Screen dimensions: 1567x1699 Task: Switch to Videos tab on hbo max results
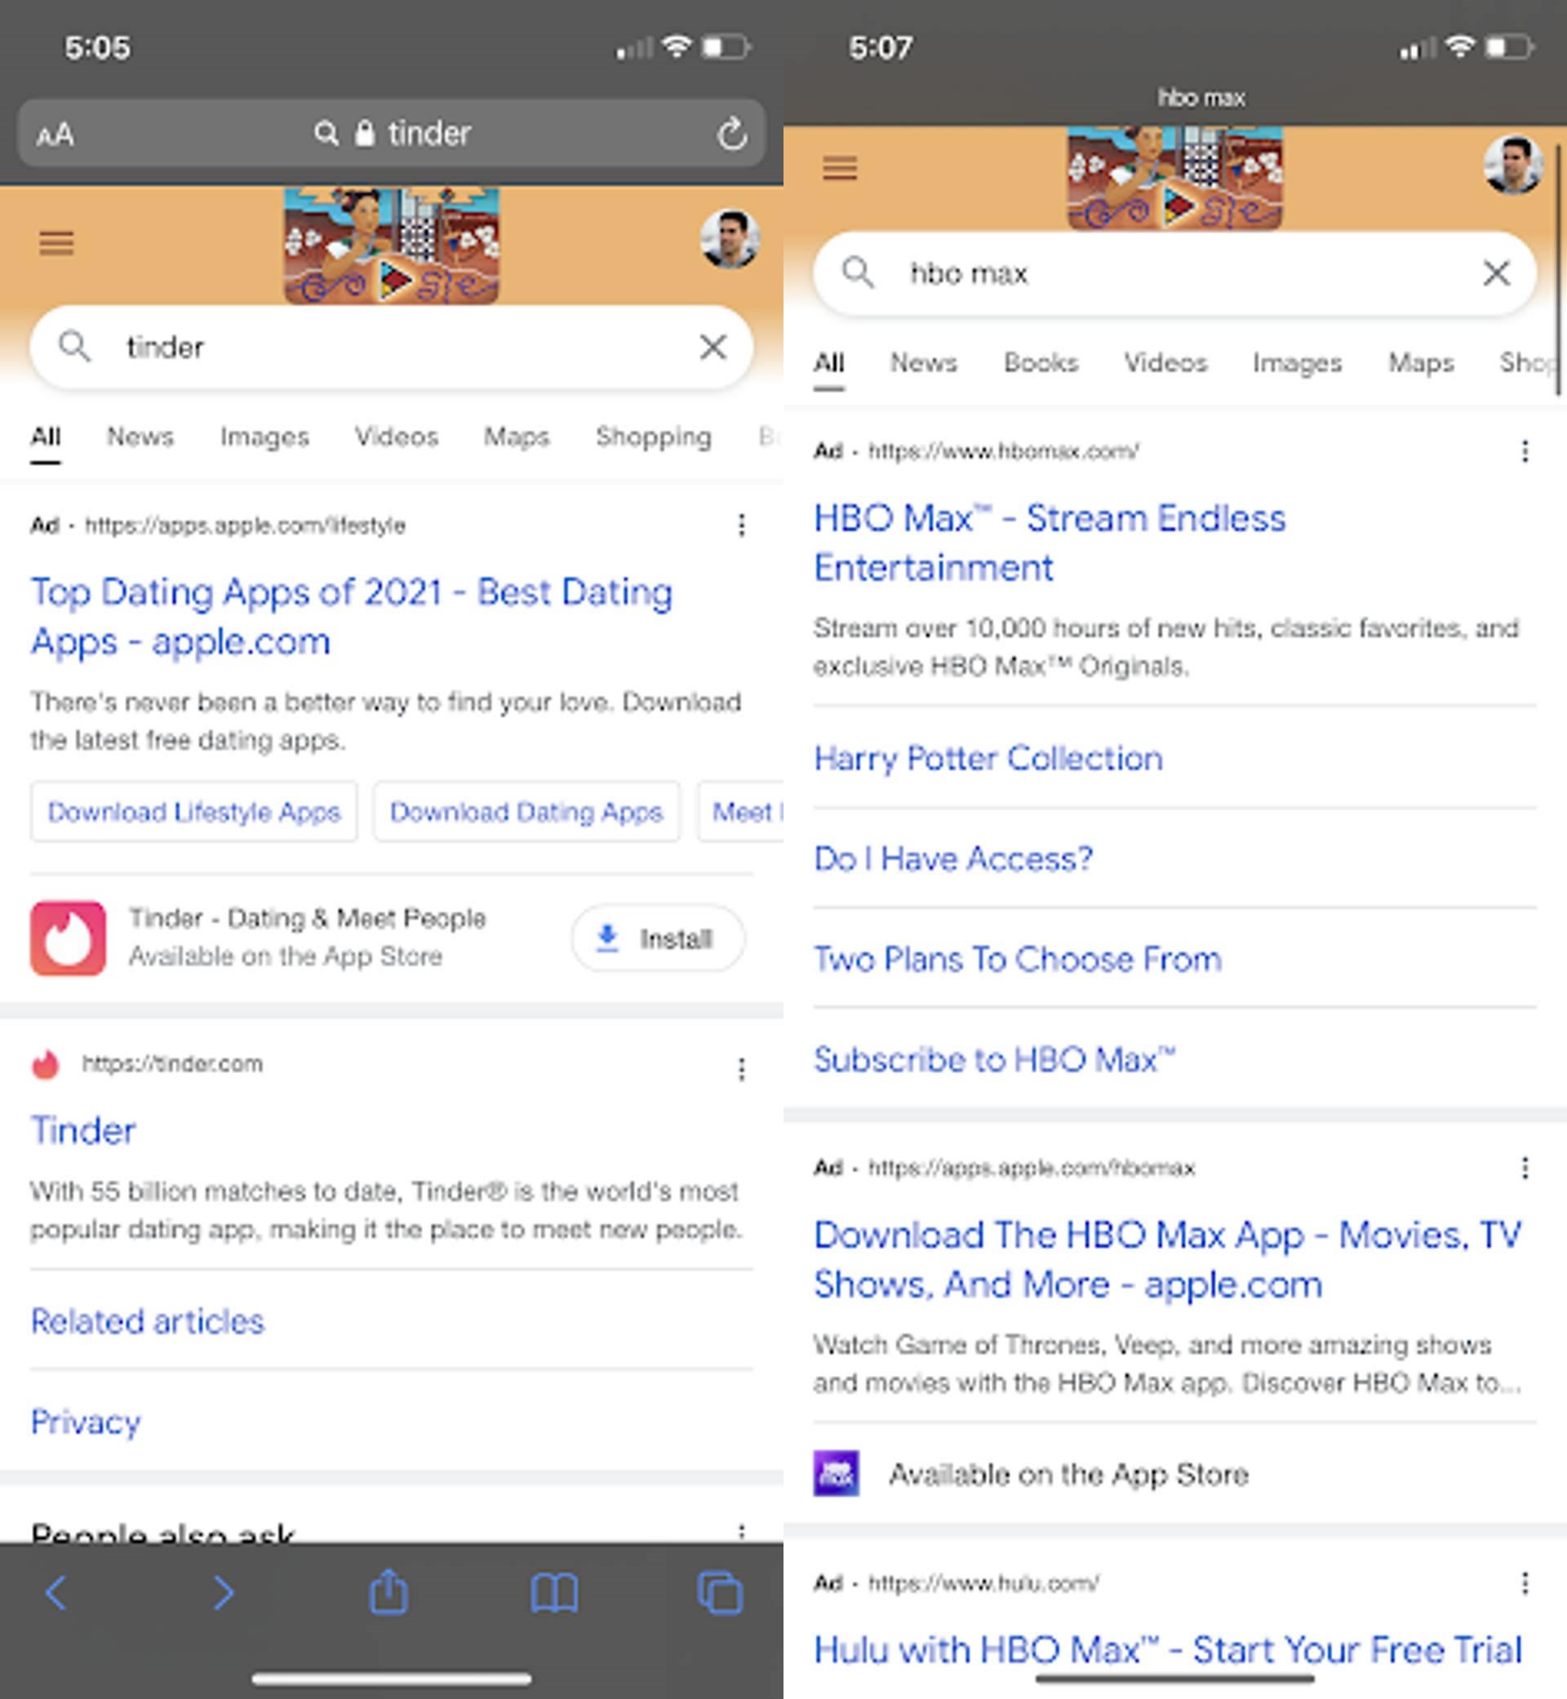(x=1165, y=363)
